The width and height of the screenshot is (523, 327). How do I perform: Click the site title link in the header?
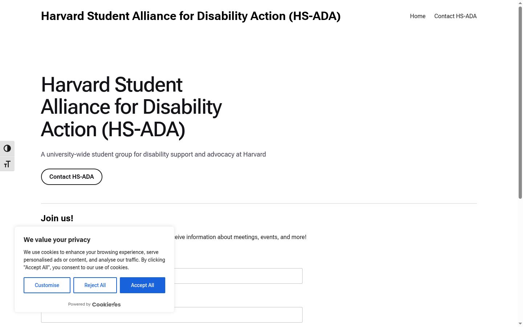point(191,16)
